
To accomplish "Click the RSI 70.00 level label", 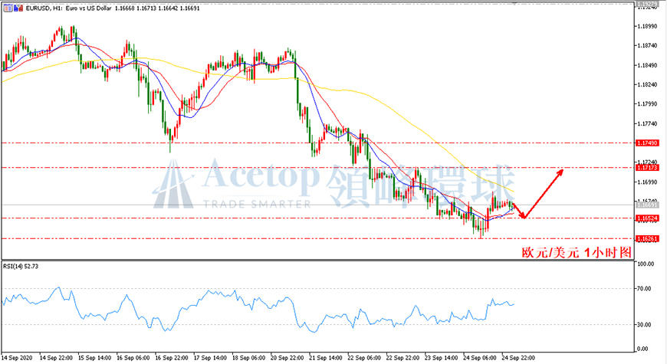I will (x=645, y=288).
